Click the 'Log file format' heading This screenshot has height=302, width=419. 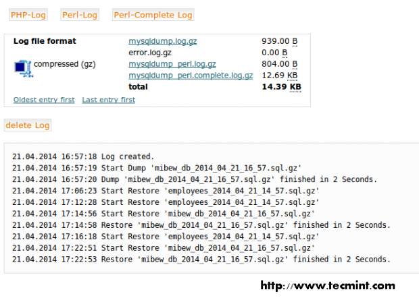tap(45, 41)
